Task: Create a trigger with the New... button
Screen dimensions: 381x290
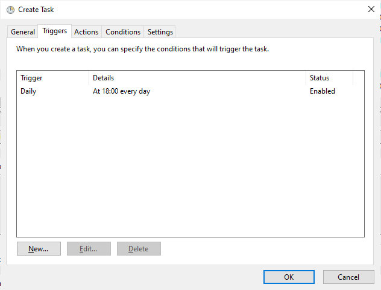Action: click(x=39, y=248)
